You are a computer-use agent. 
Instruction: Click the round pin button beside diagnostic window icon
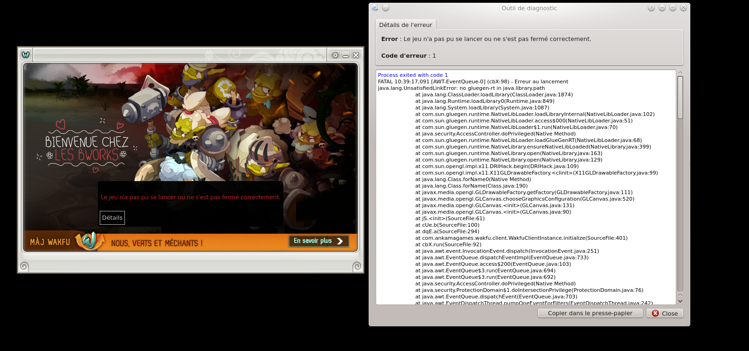click(385, 8)
